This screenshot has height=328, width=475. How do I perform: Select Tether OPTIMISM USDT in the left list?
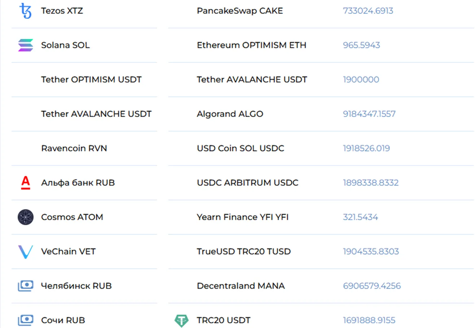point(91,79)
